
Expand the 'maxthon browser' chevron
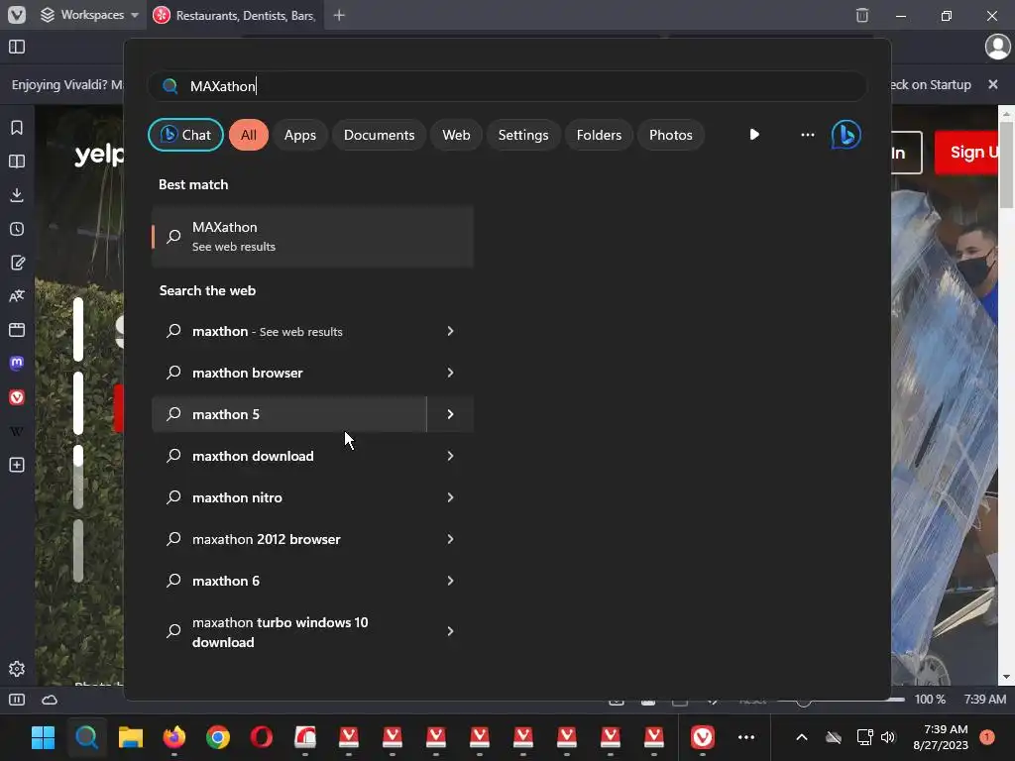pyautogui.click(x=451, y=373)
